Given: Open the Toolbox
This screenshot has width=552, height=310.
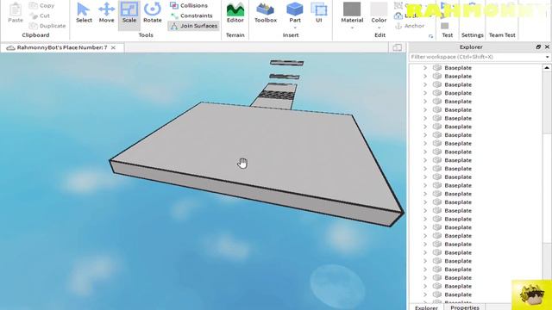Looking at the screenshot, I should [x=266, y=13].
